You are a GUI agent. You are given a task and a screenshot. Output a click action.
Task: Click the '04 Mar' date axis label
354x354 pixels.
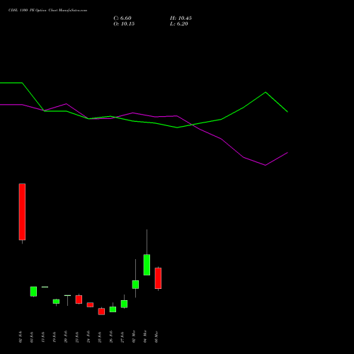pos(145,336)
